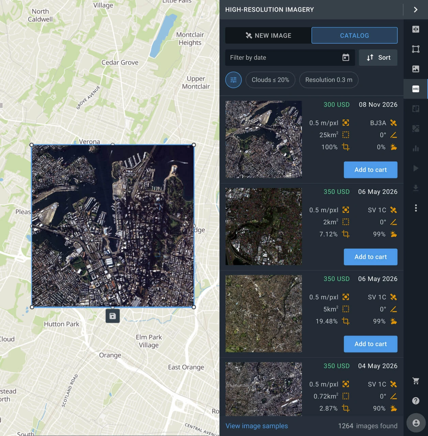Open the imagery panel icon below the AOI tool
This screenshot has width=428, height=436.
[x=416, y=69]
